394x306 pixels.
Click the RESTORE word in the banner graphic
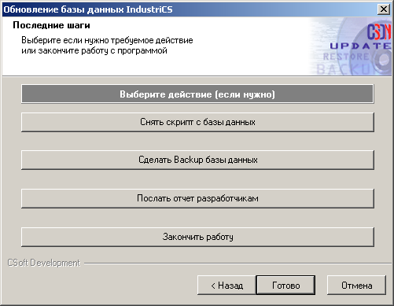(x=346, y=57)
